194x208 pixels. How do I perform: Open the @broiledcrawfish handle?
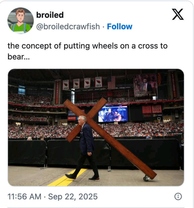(x=68, y=27)
